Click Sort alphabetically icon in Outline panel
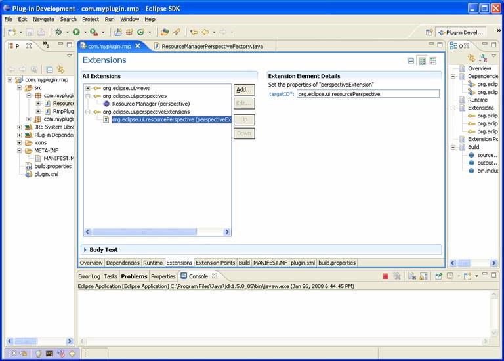Screen dimensions: 504x361 (x=482, y=58)
